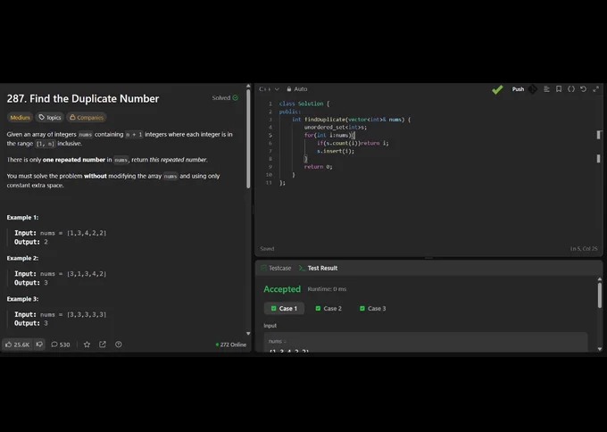607x432 pixels.
Task: Click the 'if(s.count(i))return i;' code line
Action: click(353, 143)
